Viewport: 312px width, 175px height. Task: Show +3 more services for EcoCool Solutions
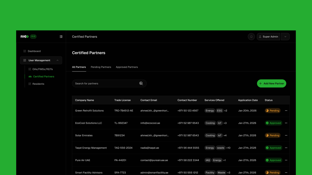(225, 123)
